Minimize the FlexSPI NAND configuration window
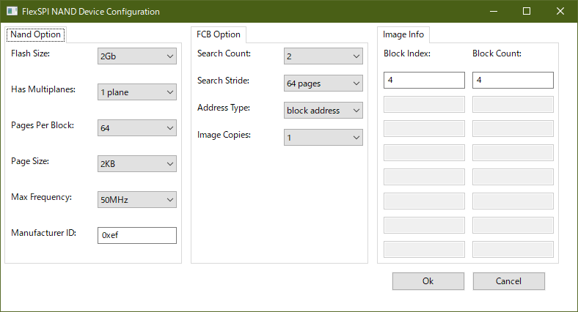578x312 pixels. tap(494, 12)
